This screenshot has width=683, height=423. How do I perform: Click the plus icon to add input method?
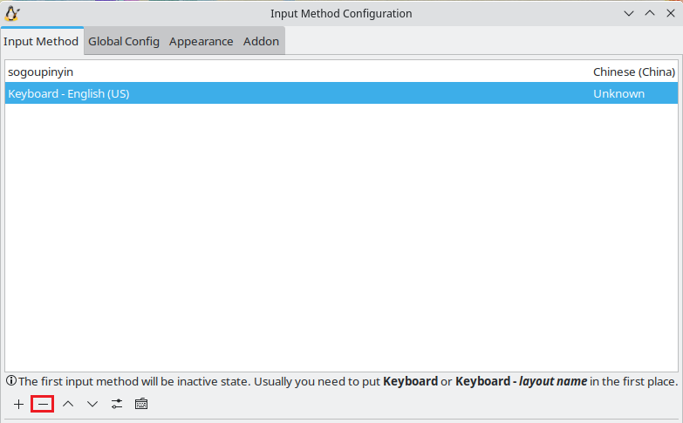click(18, 405)
